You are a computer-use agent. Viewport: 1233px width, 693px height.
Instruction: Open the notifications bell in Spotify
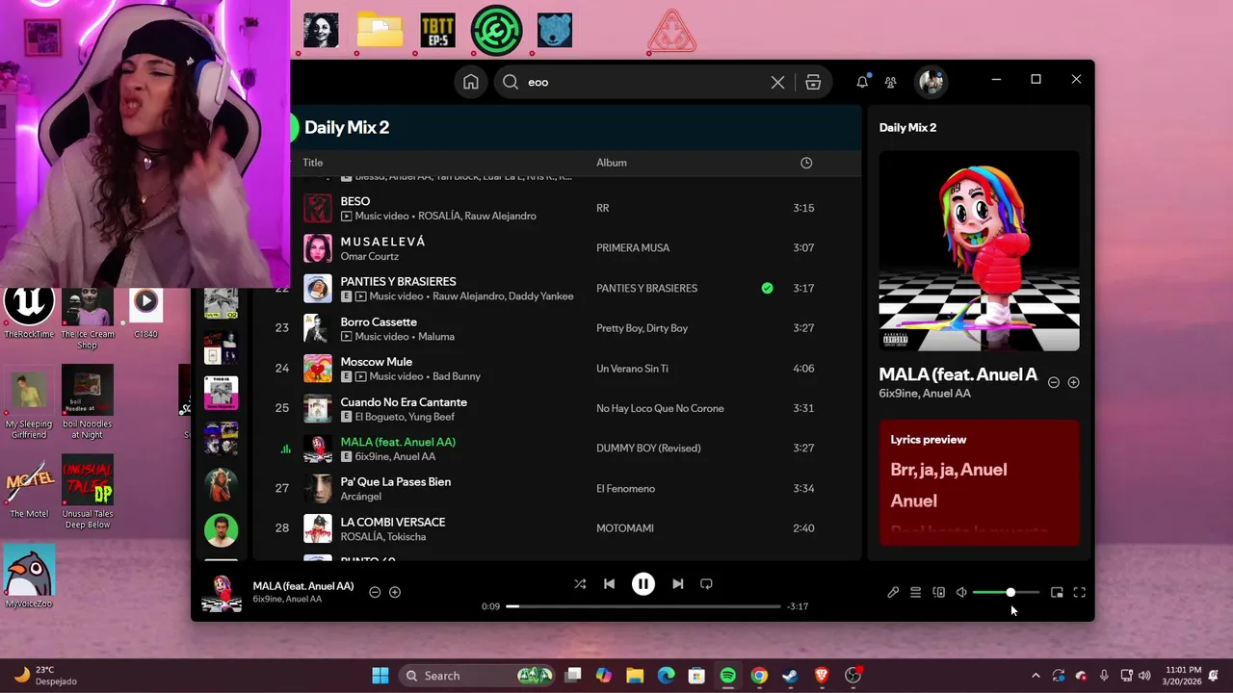pos(862,82)
